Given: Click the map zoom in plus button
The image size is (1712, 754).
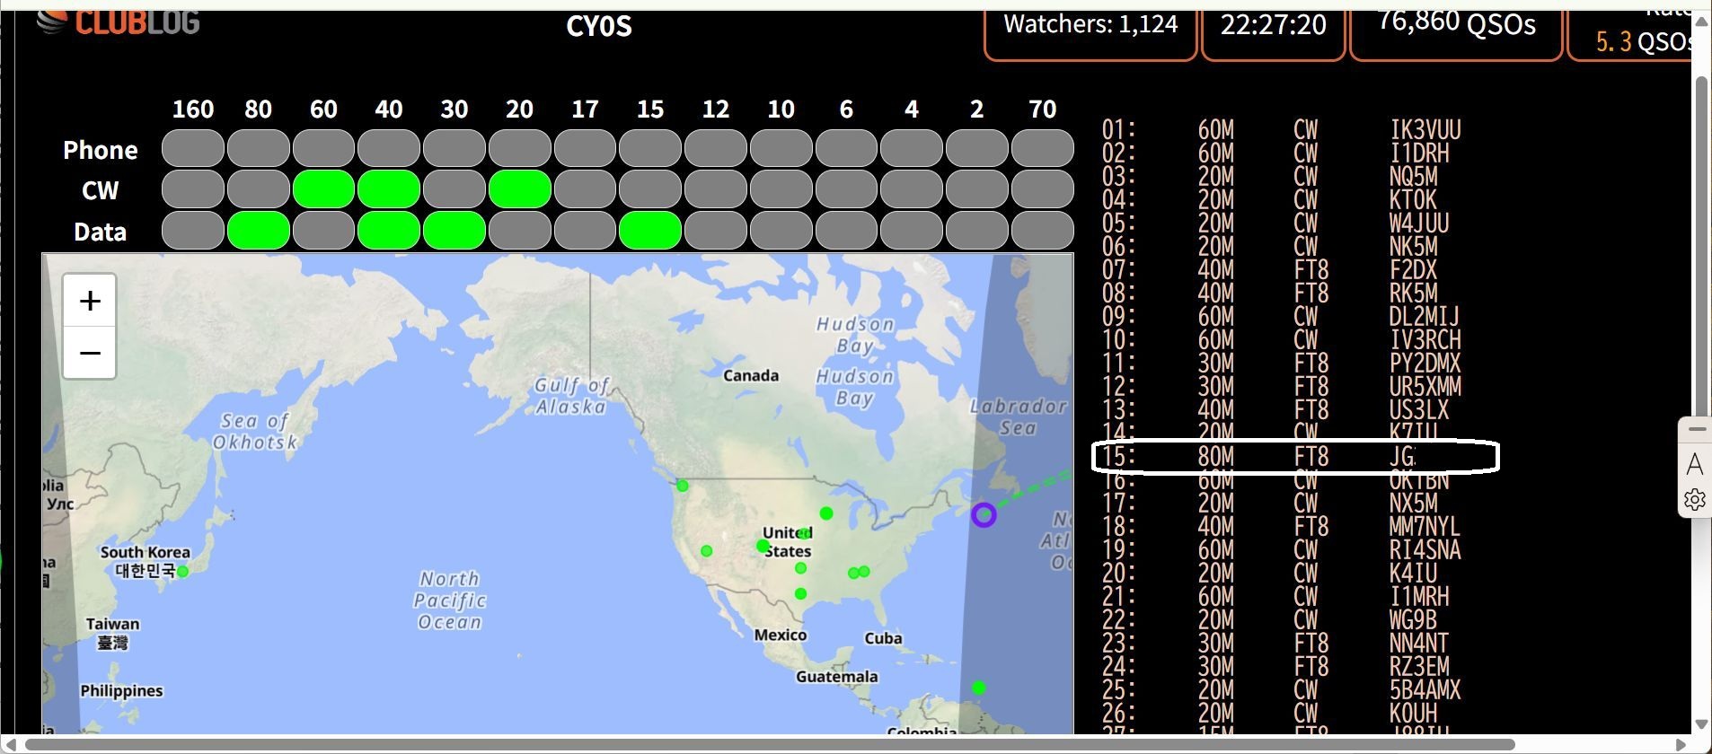Looking at the screenshot, I should [x=90, y=301].
